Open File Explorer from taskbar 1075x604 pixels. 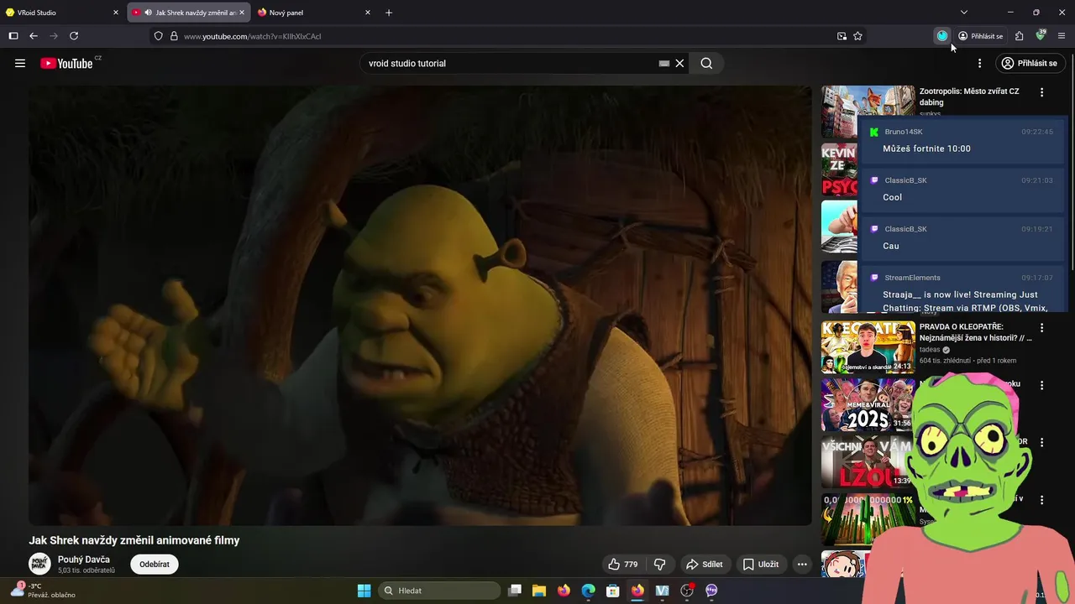click(539, 591)
